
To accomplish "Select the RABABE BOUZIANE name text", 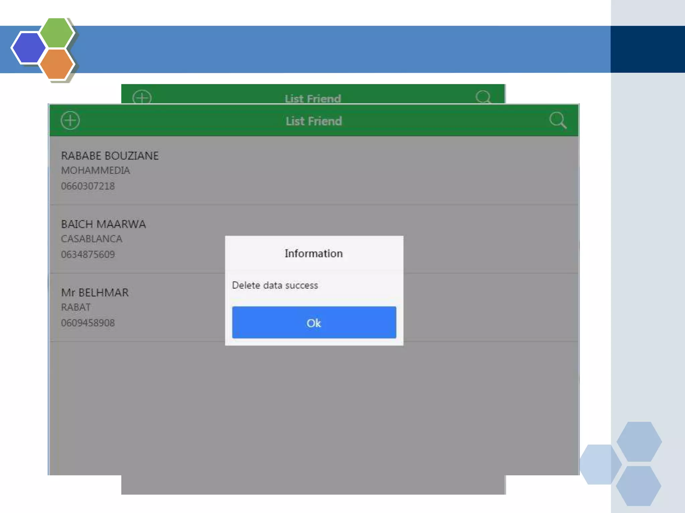I will click(x=110, y=156).
